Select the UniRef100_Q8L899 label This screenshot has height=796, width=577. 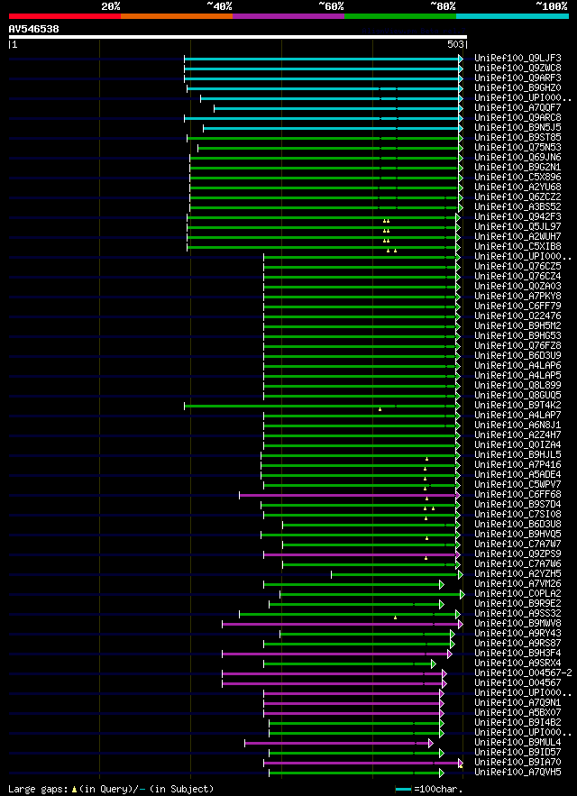(x=517, y=386)
